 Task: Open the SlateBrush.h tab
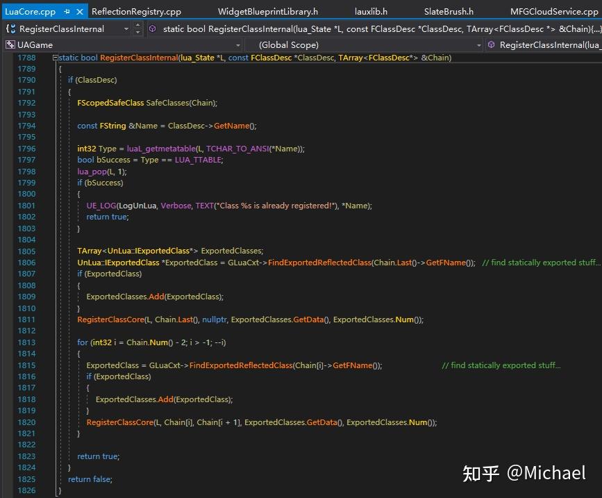point(449,12)
